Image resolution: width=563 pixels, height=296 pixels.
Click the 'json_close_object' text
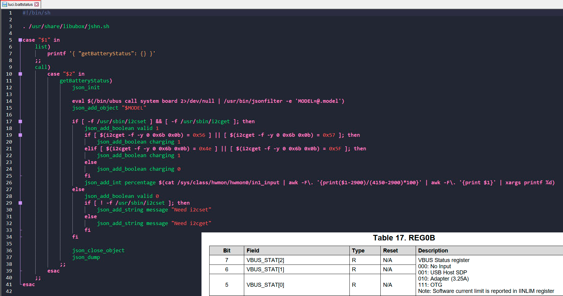(x=98, y=250)
